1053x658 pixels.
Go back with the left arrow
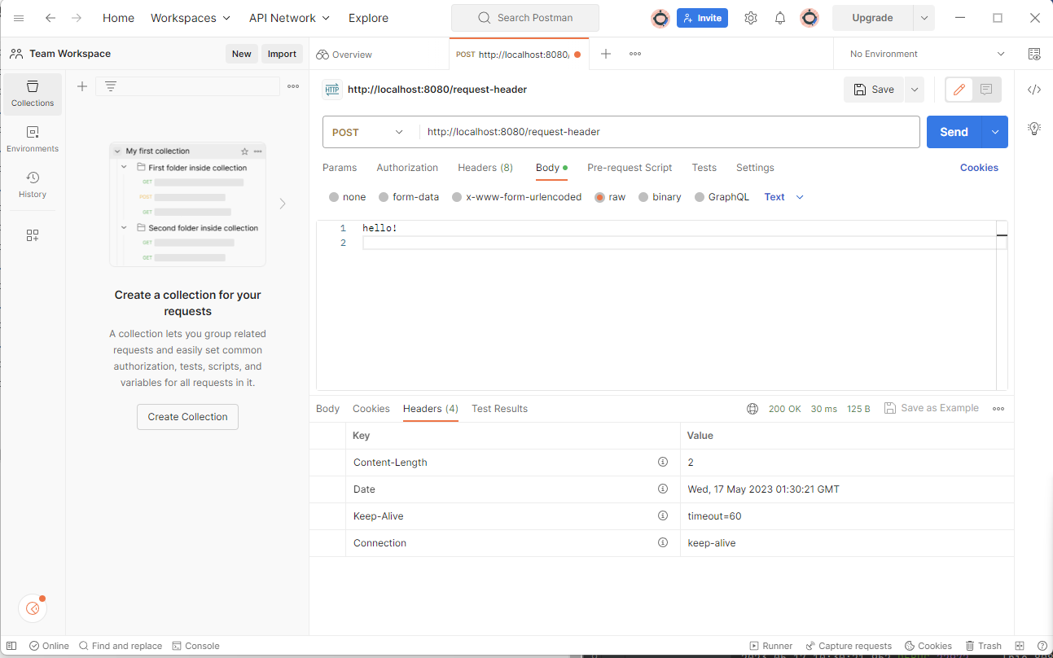50,18
